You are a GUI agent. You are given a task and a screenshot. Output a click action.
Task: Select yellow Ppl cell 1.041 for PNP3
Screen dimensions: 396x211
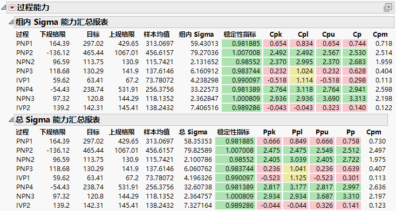pyautogui.click(x=296, y=169)
